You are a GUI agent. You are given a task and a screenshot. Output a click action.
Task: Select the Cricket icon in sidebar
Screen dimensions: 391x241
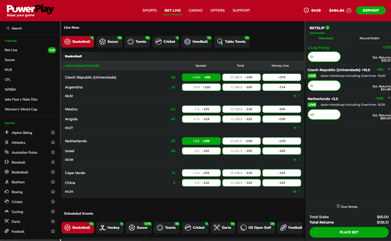[x=7, y=202]
